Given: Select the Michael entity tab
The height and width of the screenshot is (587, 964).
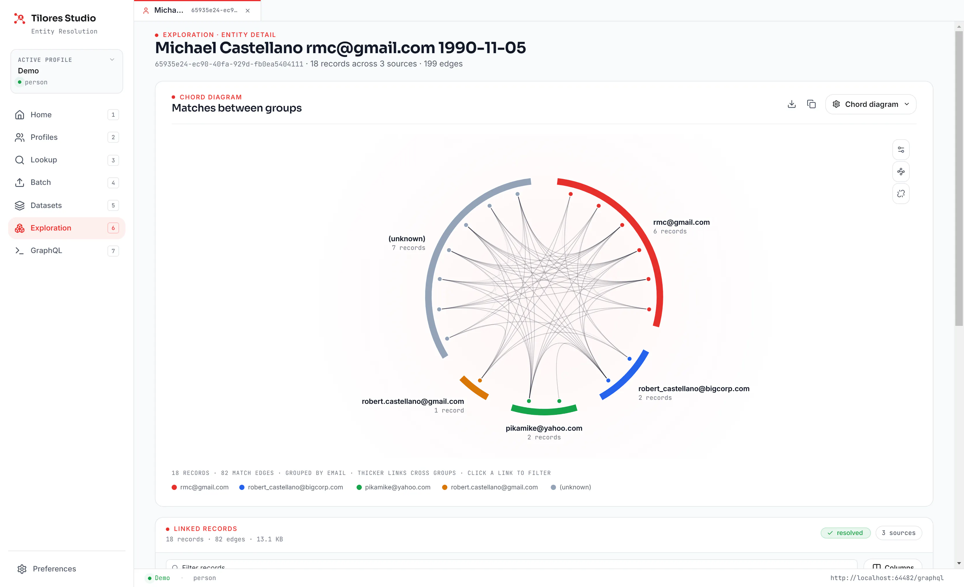Looking at the screenshot, I should (x=197, y=11).
